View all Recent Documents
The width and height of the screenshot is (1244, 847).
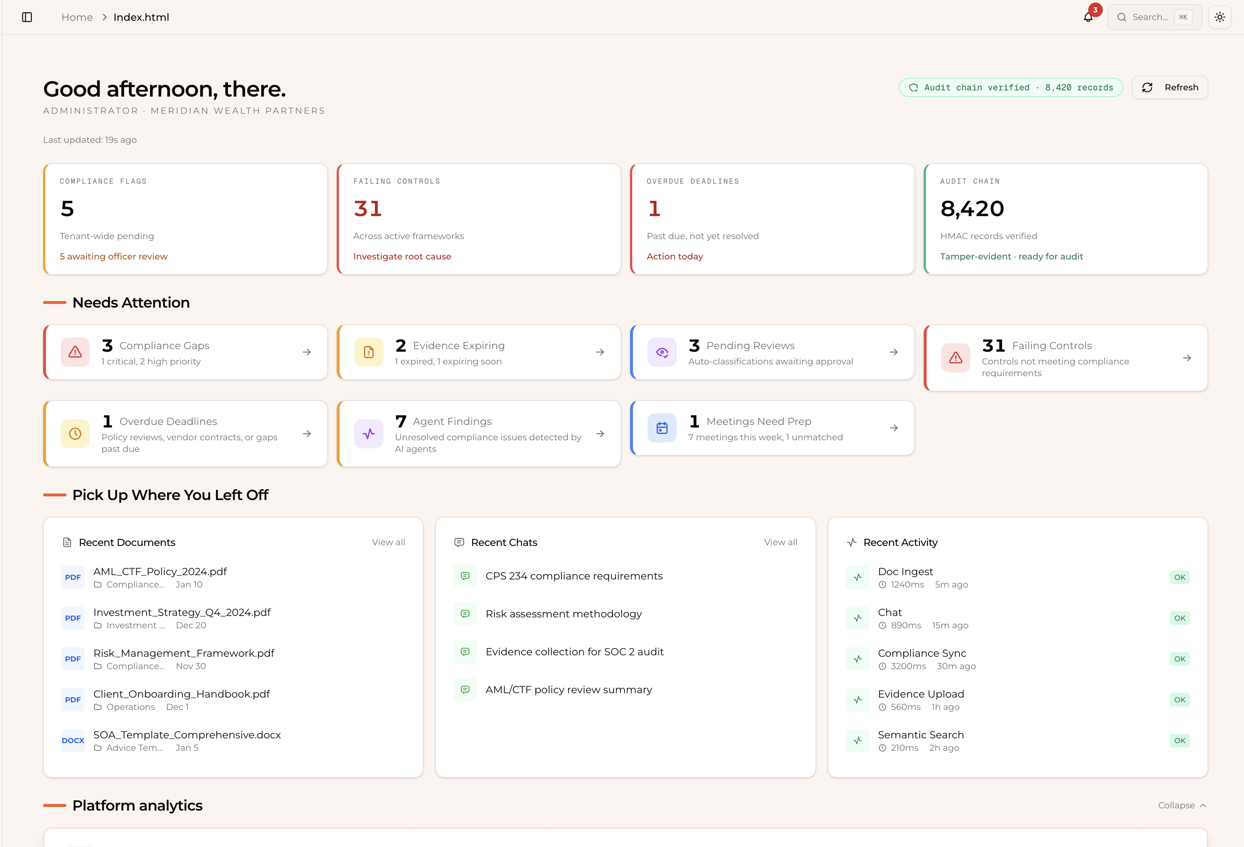388,542
